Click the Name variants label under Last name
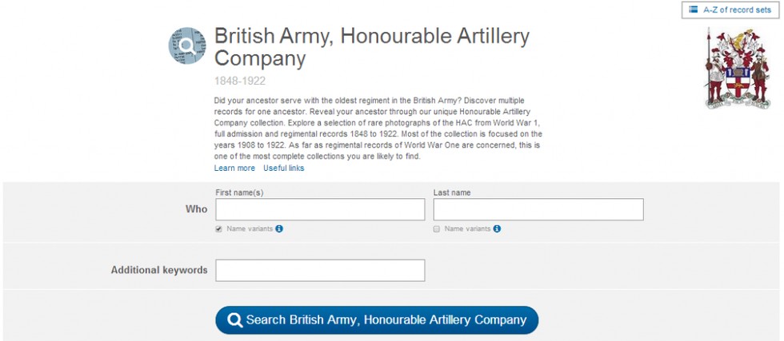The image size is (784, 341). click(467, 228)
